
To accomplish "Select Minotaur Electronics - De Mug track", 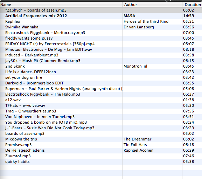I will point(101,49).
